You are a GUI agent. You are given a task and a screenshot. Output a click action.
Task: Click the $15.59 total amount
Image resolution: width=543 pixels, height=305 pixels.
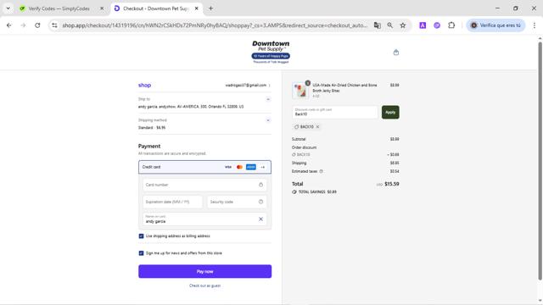click(392, 184)
